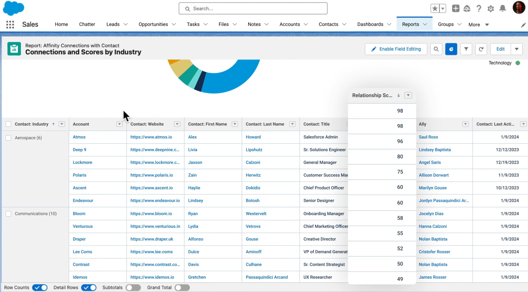Image resolution: width=528 pixels, height=292 pixels.
Task: Open Notifications bell icon
Action: click(503, 8)
